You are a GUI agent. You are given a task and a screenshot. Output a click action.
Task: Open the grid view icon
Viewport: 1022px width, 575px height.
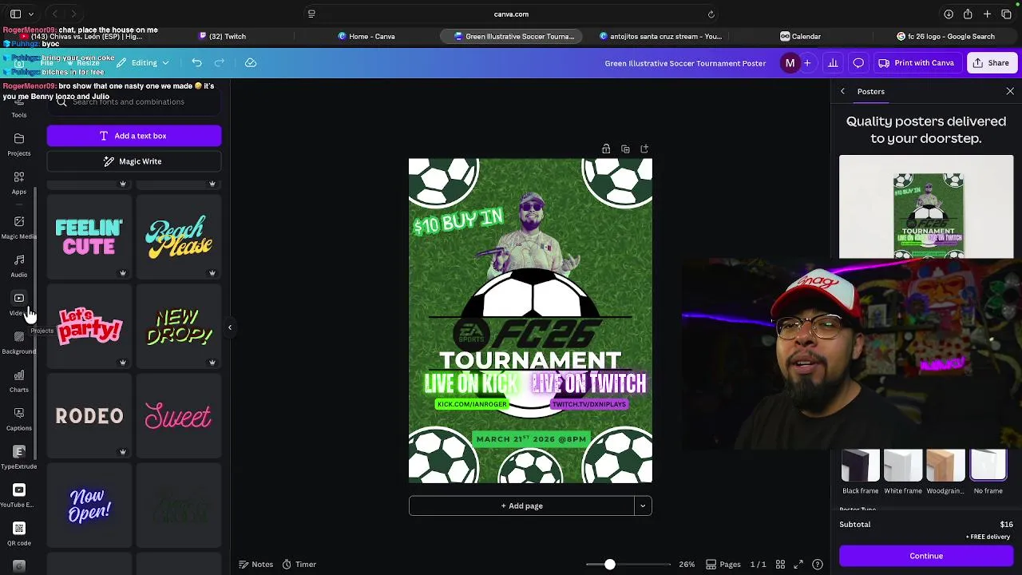[780, 565]
